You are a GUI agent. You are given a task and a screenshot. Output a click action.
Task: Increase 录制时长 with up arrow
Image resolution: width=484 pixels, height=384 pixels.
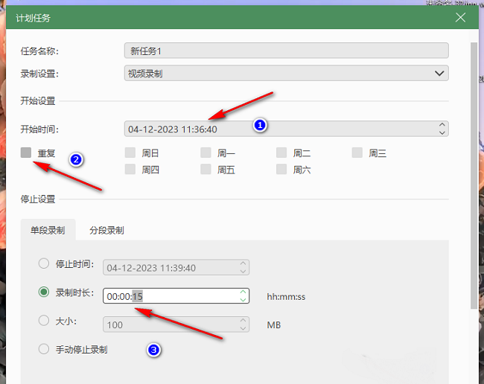click(243, 292)
